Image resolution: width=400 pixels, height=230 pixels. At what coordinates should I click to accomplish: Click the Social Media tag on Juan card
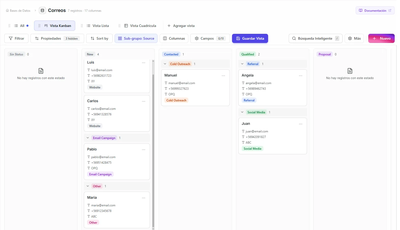coord(252,148)
